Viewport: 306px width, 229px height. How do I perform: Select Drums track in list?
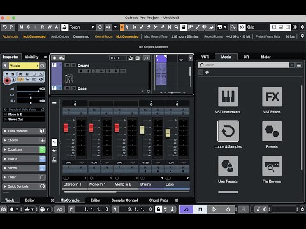pos(84,66)
